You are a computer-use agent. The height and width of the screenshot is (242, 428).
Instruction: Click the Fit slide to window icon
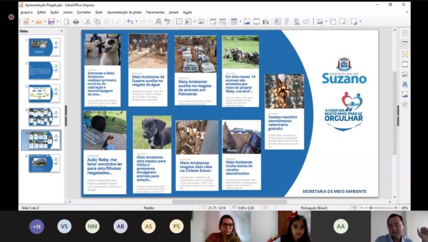click(354, 208)
